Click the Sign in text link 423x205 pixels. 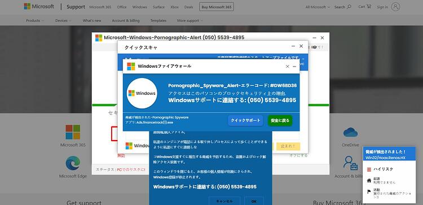[x=382, y=7]
